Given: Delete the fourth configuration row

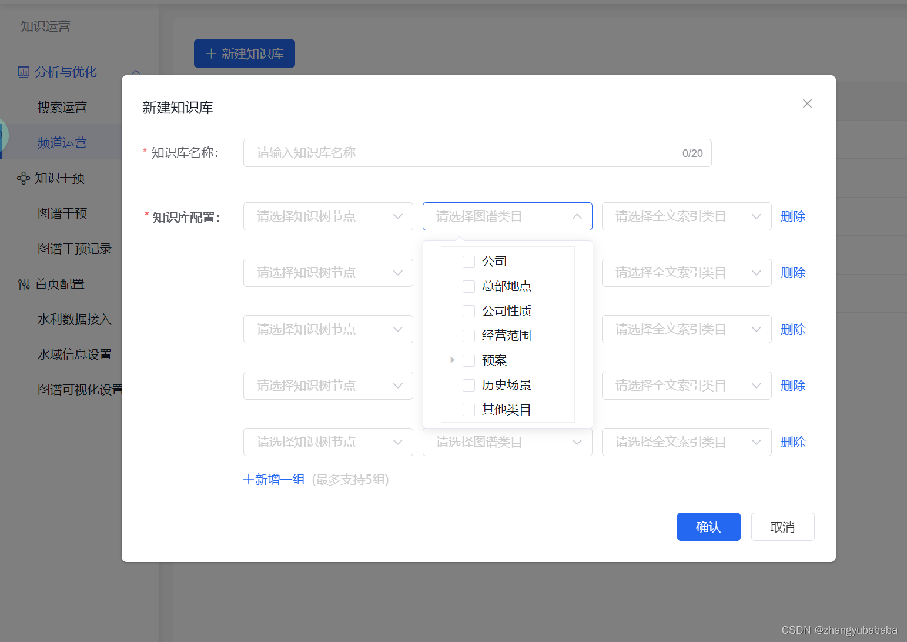Looking at the screenshot, I should coord(793,386).
